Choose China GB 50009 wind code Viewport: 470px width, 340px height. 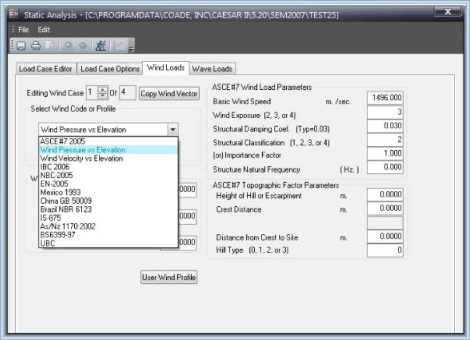pyautogui.click(x=108, y=201)
